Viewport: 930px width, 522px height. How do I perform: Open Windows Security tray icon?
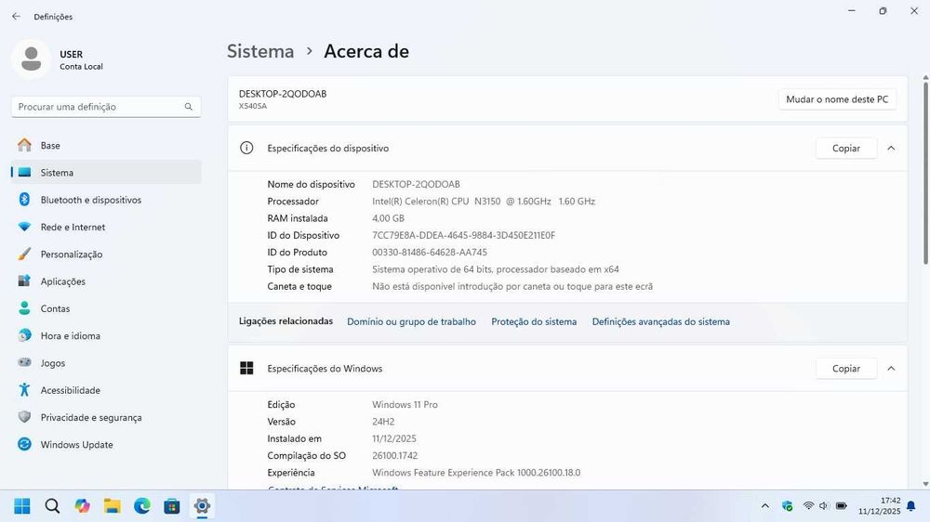pos(788,506)
